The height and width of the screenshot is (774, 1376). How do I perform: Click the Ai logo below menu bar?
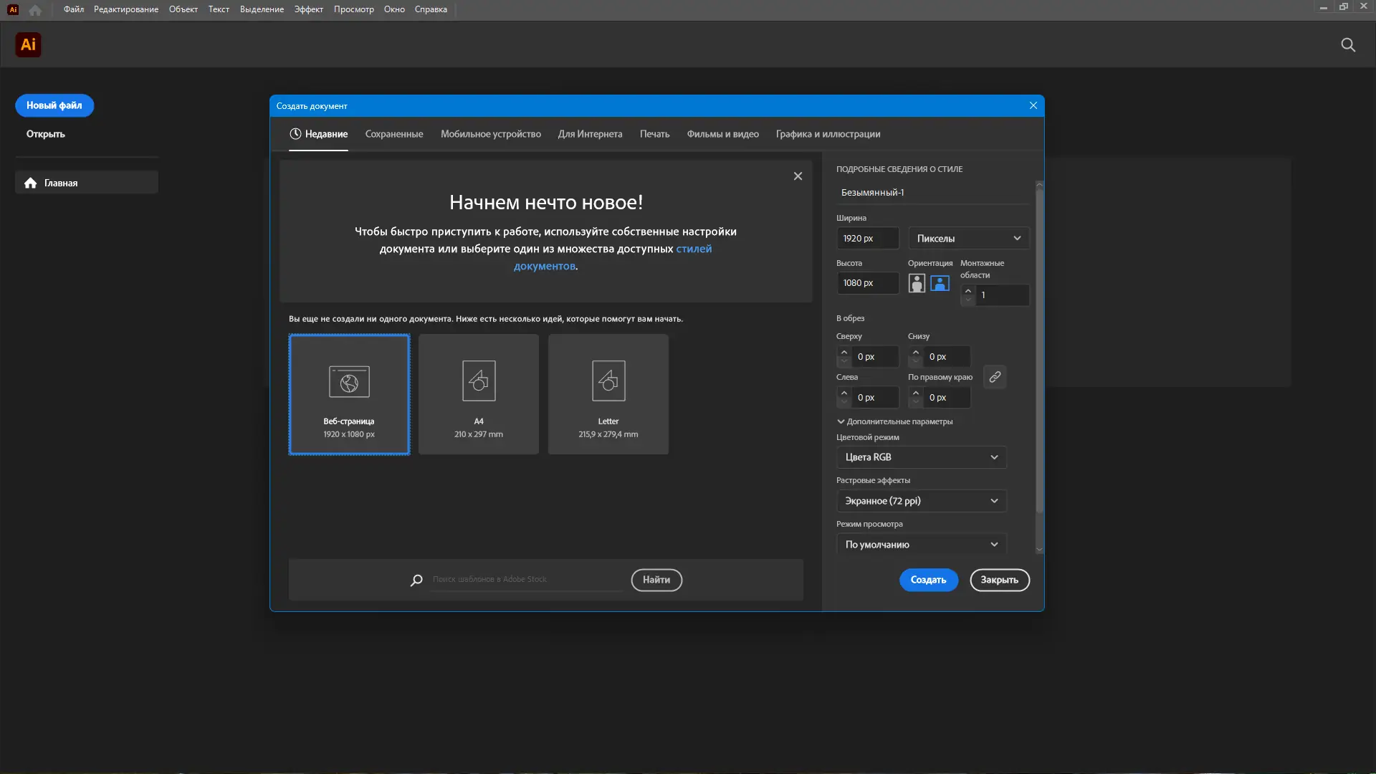point(28,45)
